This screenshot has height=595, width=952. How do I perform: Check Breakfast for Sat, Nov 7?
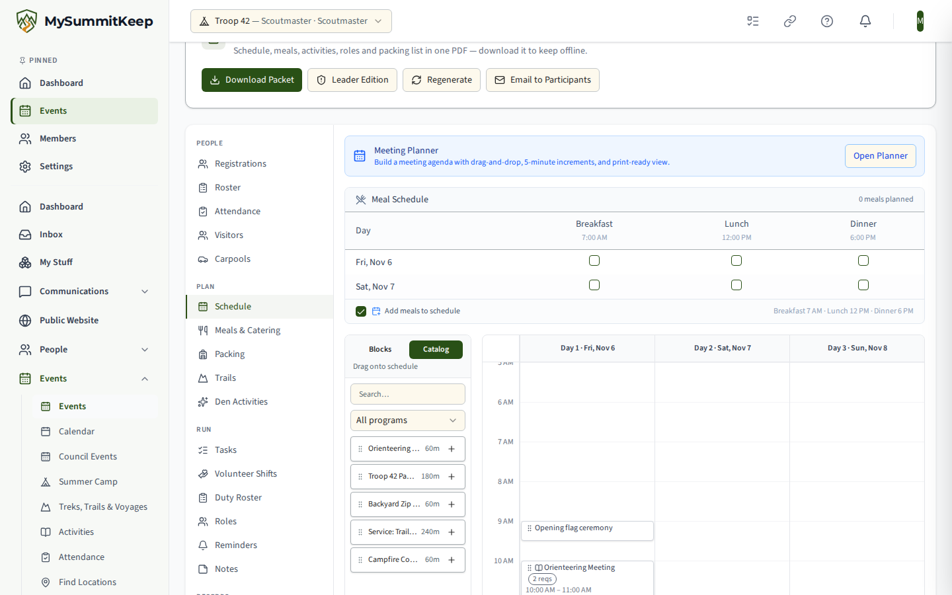tap(594, 285)
